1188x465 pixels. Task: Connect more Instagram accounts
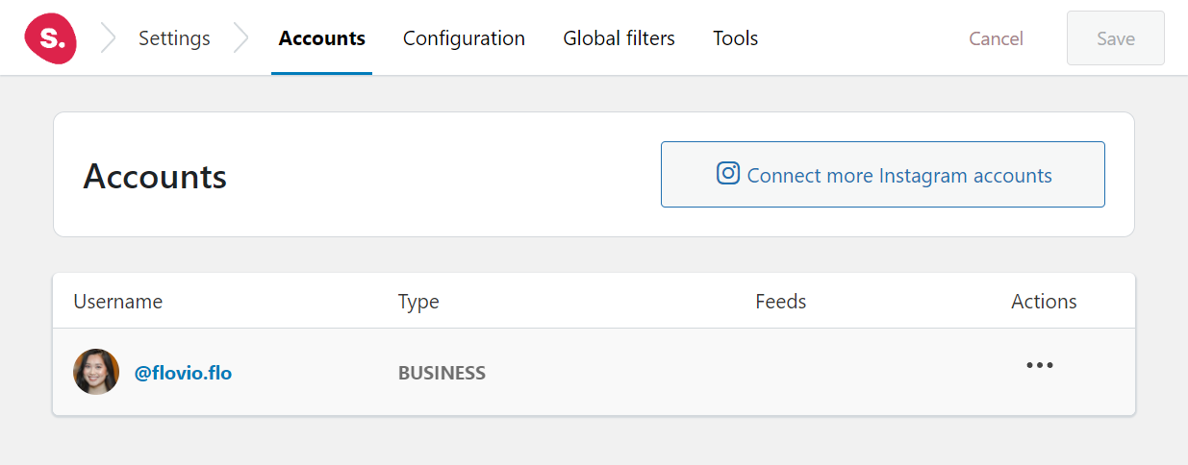[883, 175]
